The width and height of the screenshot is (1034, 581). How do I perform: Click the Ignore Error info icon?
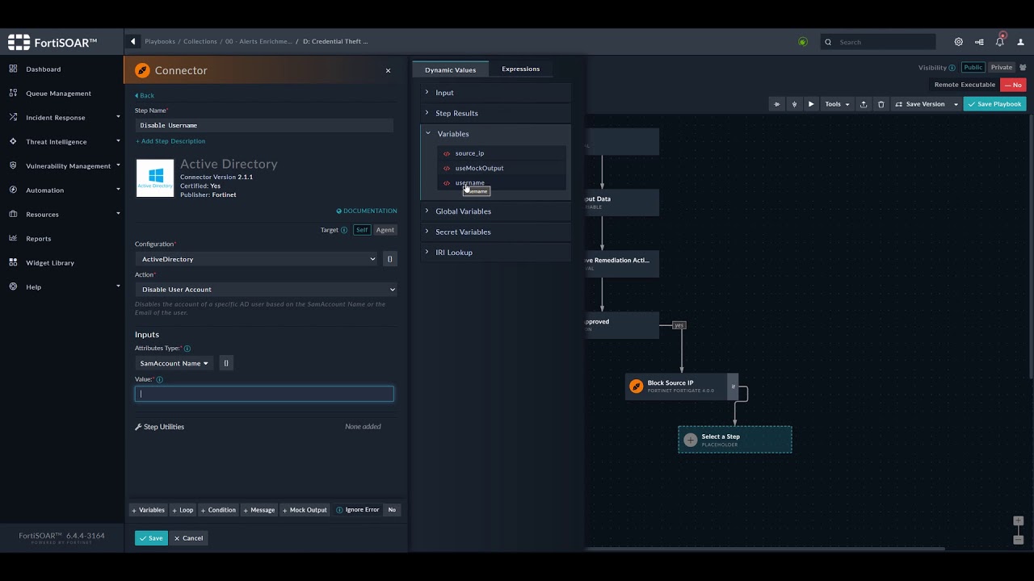pos(339,510)
